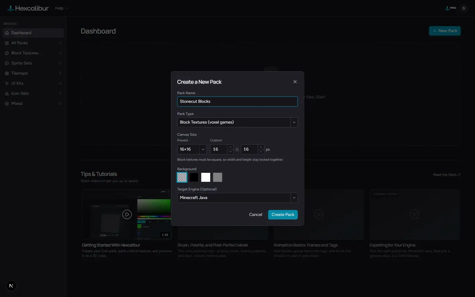Go to All Packs in sidebar
Image resolution: width=475 pixels, height=297 pixels.
pyautogui.click(x=33, y=43)
